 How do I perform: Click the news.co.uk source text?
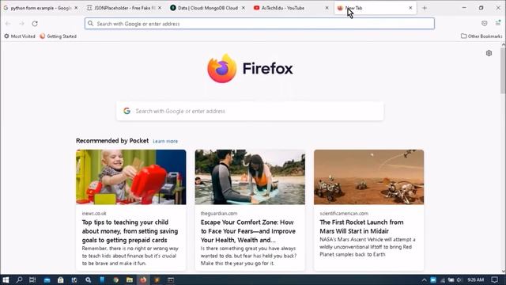click(x=94, y=214)
